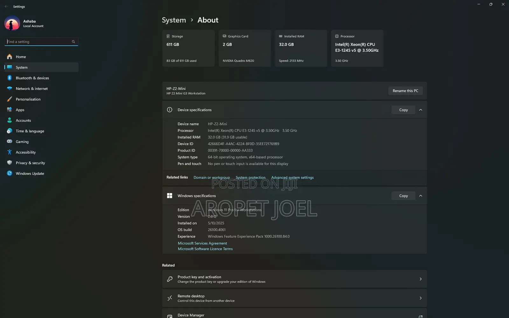Click the Processor card icon
Screen dimensions: 509x318
point(337,36)
